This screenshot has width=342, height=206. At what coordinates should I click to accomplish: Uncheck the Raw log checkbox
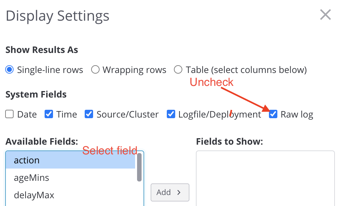273,114
